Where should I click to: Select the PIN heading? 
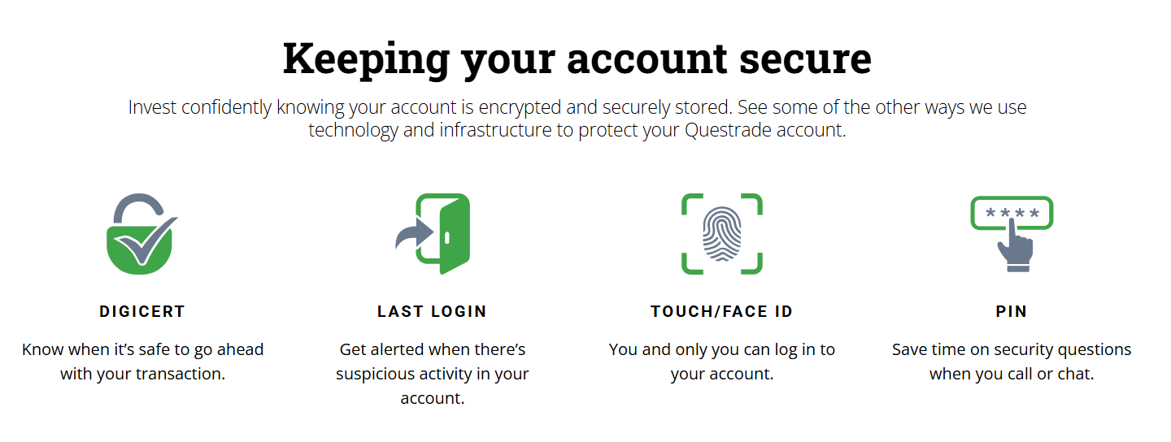pos(1012,311)
